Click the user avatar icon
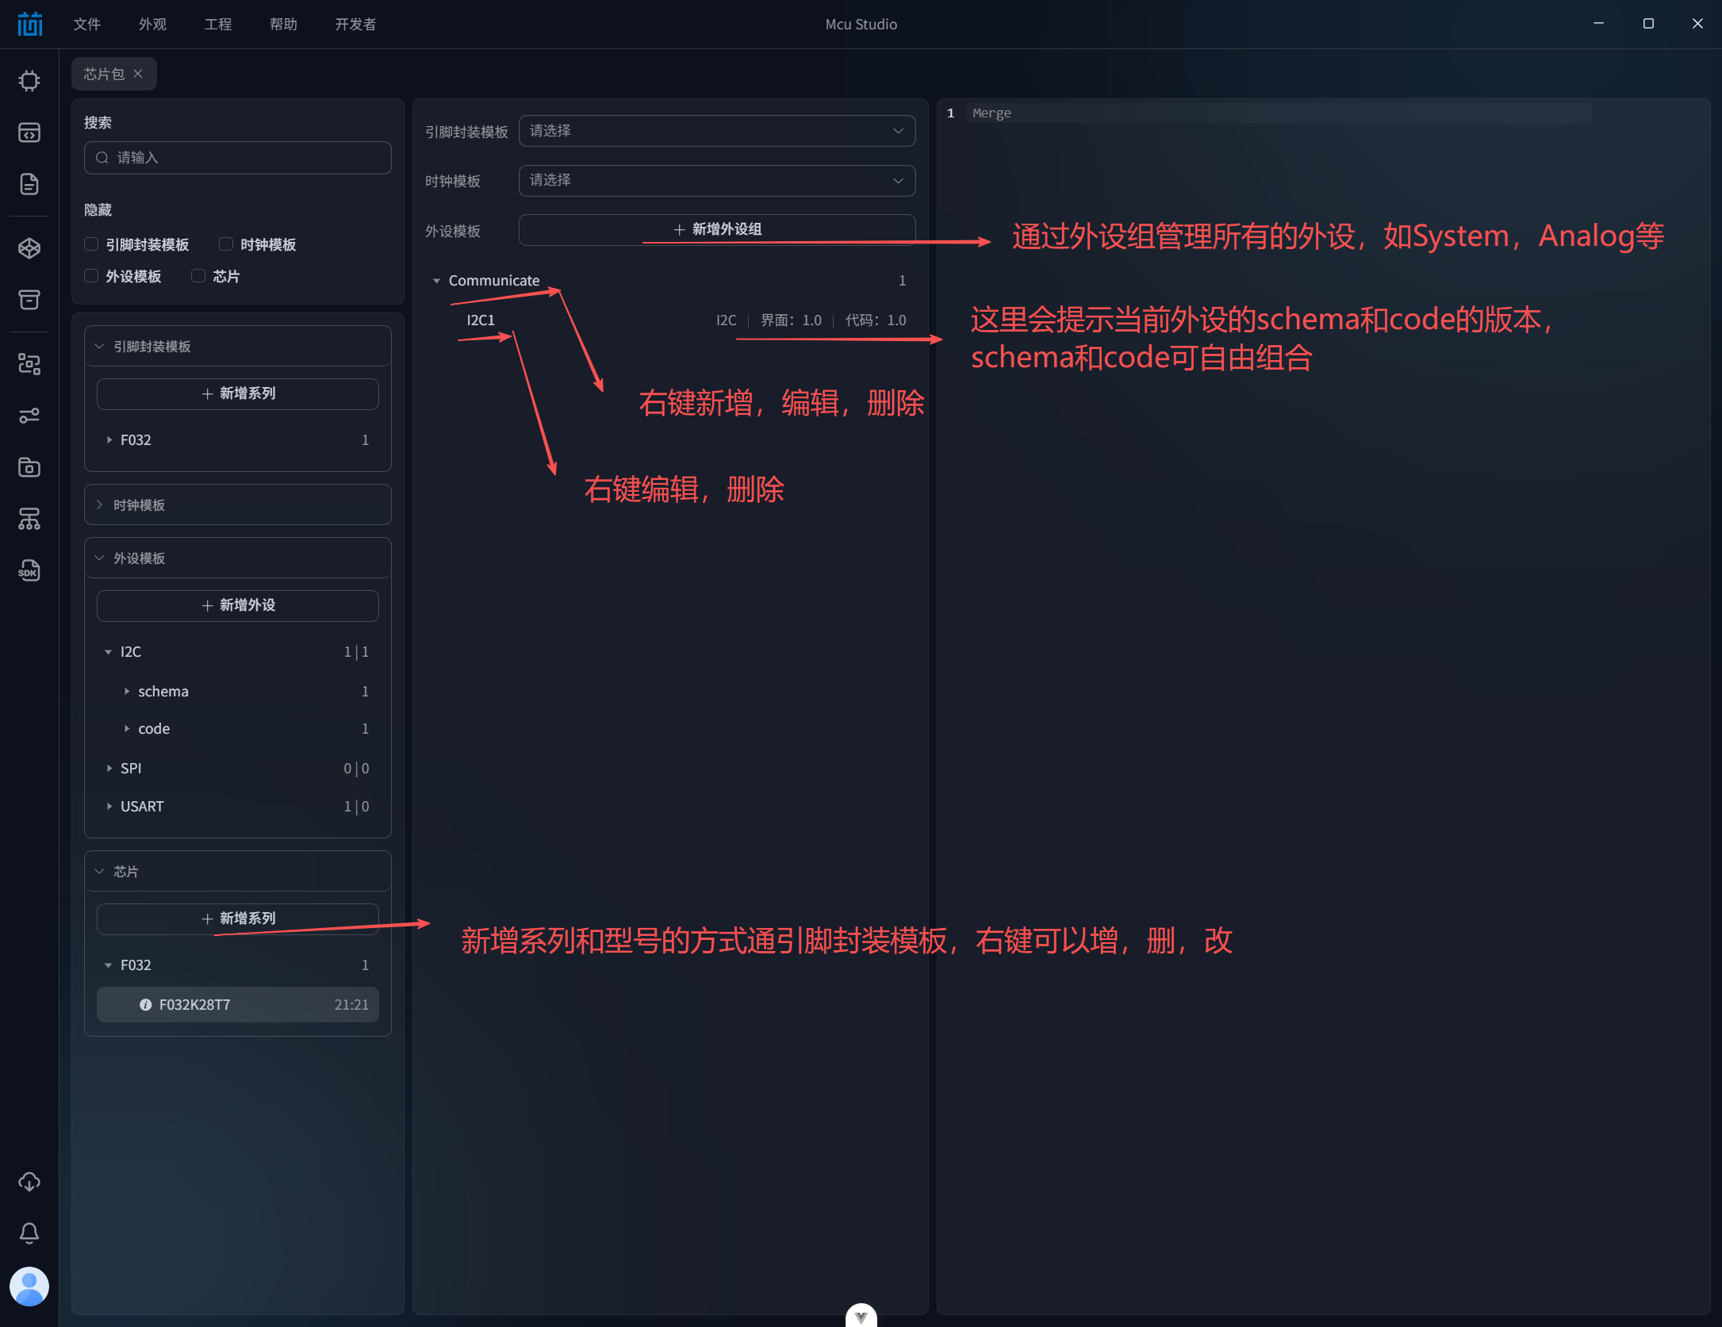The height and width of the screenshot is (1327, 1722). pos(29,1286)
